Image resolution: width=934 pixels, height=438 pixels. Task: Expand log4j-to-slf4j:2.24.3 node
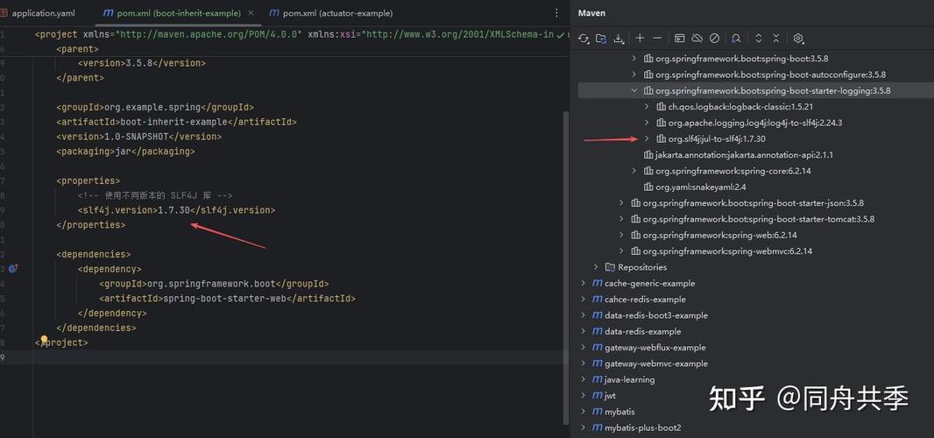[647, 123]
